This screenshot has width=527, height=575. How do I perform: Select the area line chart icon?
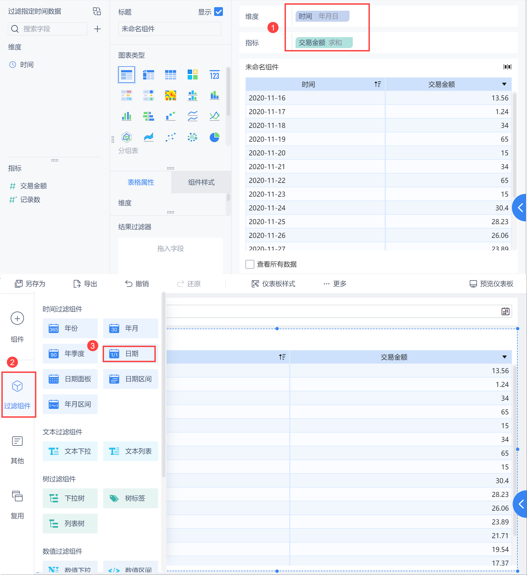tap(148, 137)
